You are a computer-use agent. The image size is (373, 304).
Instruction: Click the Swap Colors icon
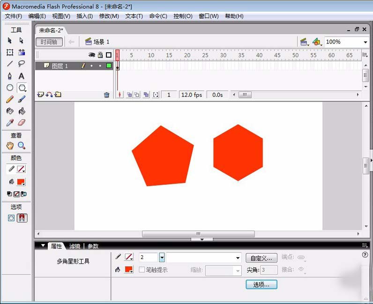click(24, 194)
